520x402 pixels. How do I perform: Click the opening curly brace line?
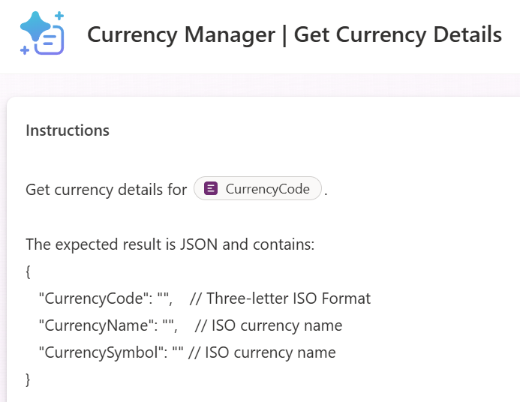[29, 271]
